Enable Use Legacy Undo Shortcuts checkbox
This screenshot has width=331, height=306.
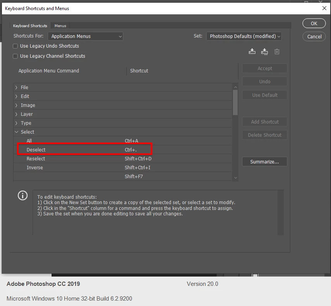pos(15,46)
